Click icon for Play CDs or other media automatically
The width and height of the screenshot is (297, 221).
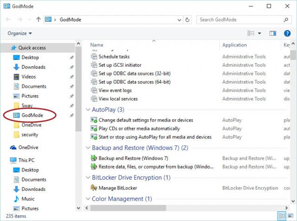coord(94,129)
